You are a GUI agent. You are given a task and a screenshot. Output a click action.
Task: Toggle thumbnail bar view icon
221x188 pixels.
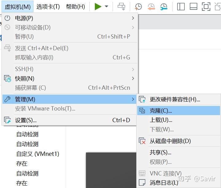(x=193, y=6)
